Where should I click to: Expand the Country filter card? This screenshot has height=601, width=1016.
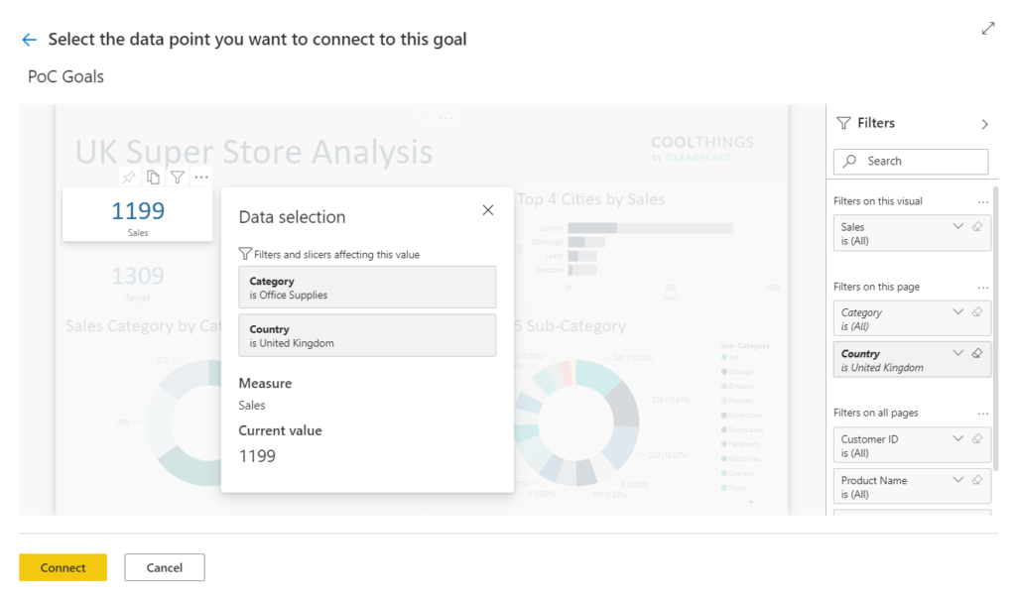(x=957, y=353)
